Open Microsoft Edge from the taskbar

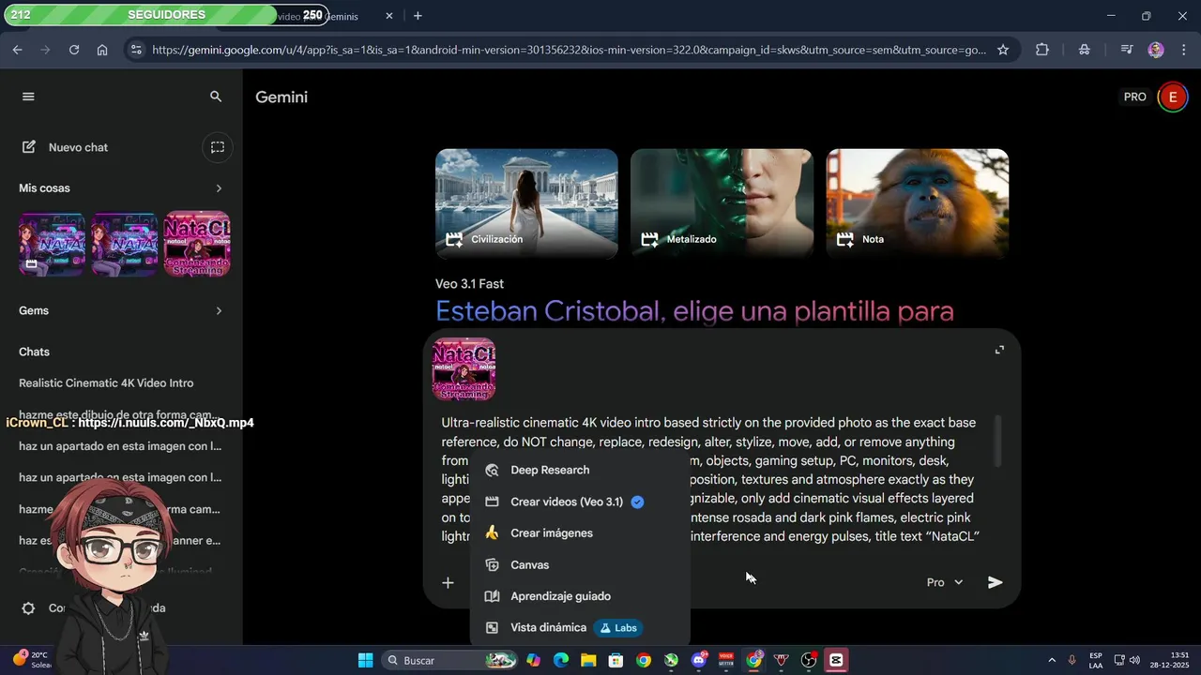pyautogui.click(x=561, y=661)
